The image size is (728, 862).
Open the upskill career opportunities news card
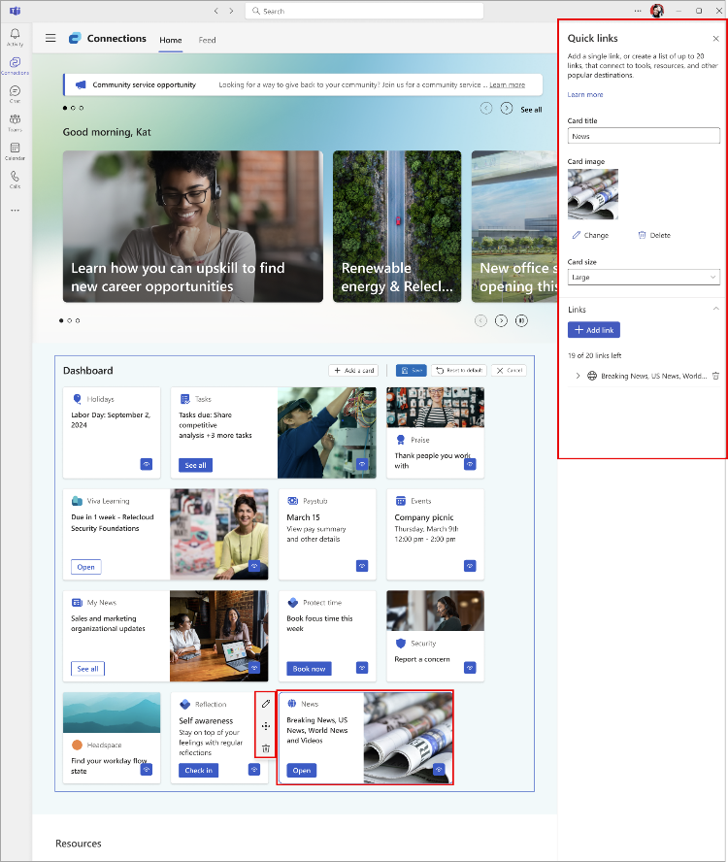tap(193, 226)
